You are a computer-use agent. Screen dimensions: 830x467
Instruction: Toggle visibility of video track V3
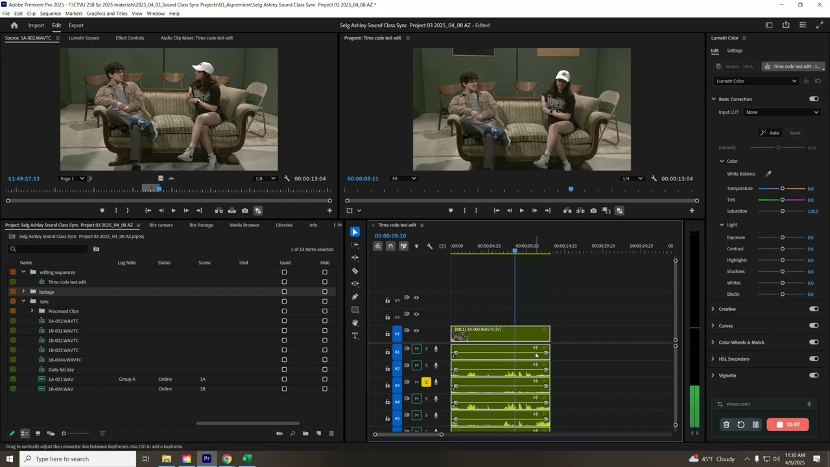coord(416,298)
